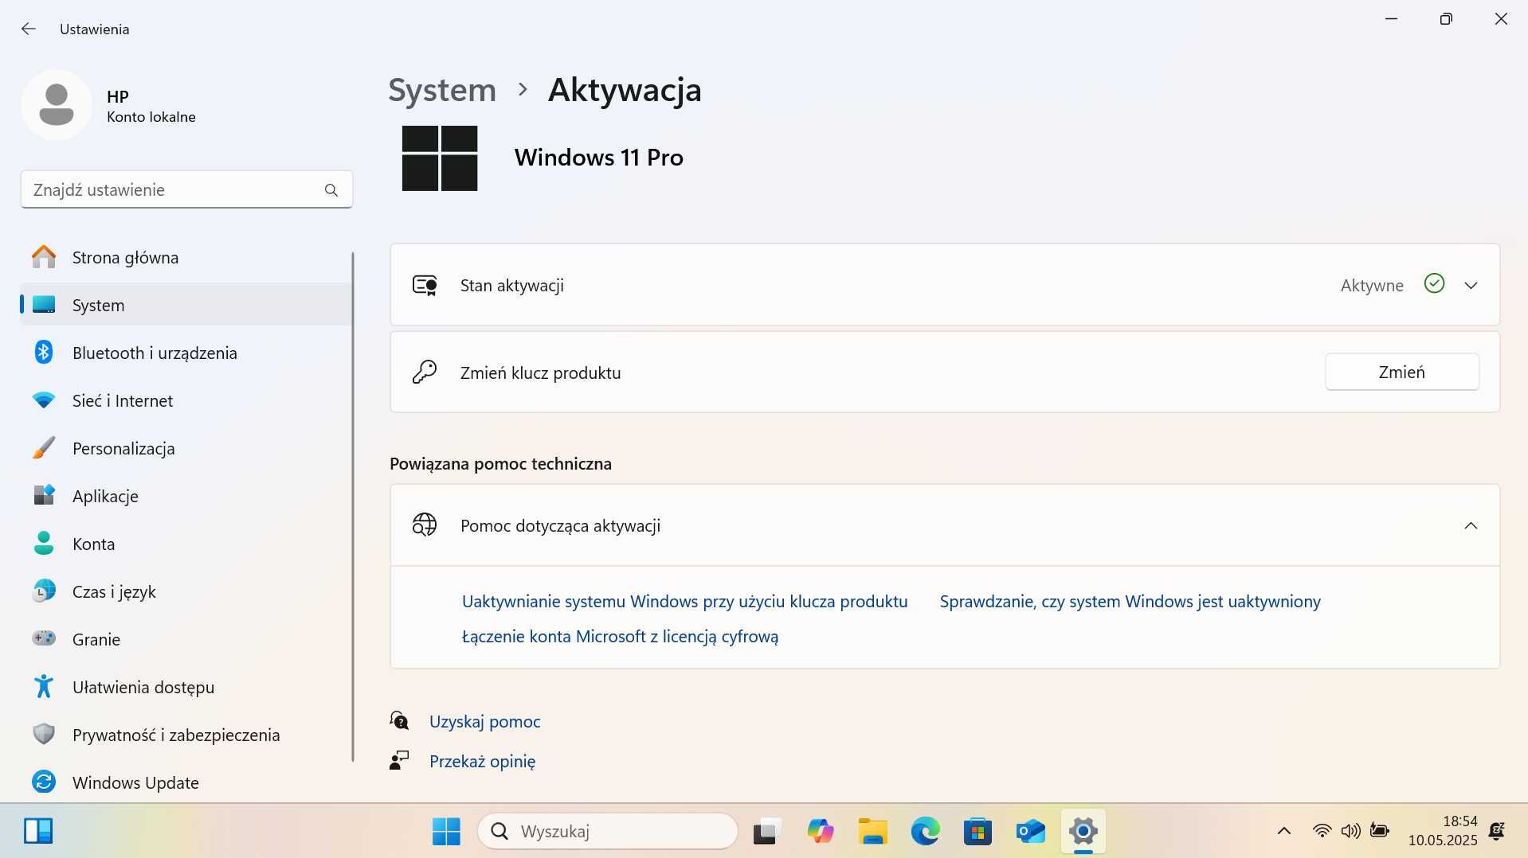Image resolution: width=1528 pixels, height=858 pixels.
Task: Click the Settings gear on taskbar
Action: (x=1083, y=832)
